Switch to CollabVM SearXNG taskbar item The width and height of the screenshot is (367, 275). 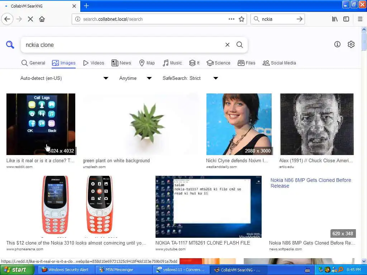point(238,270)
